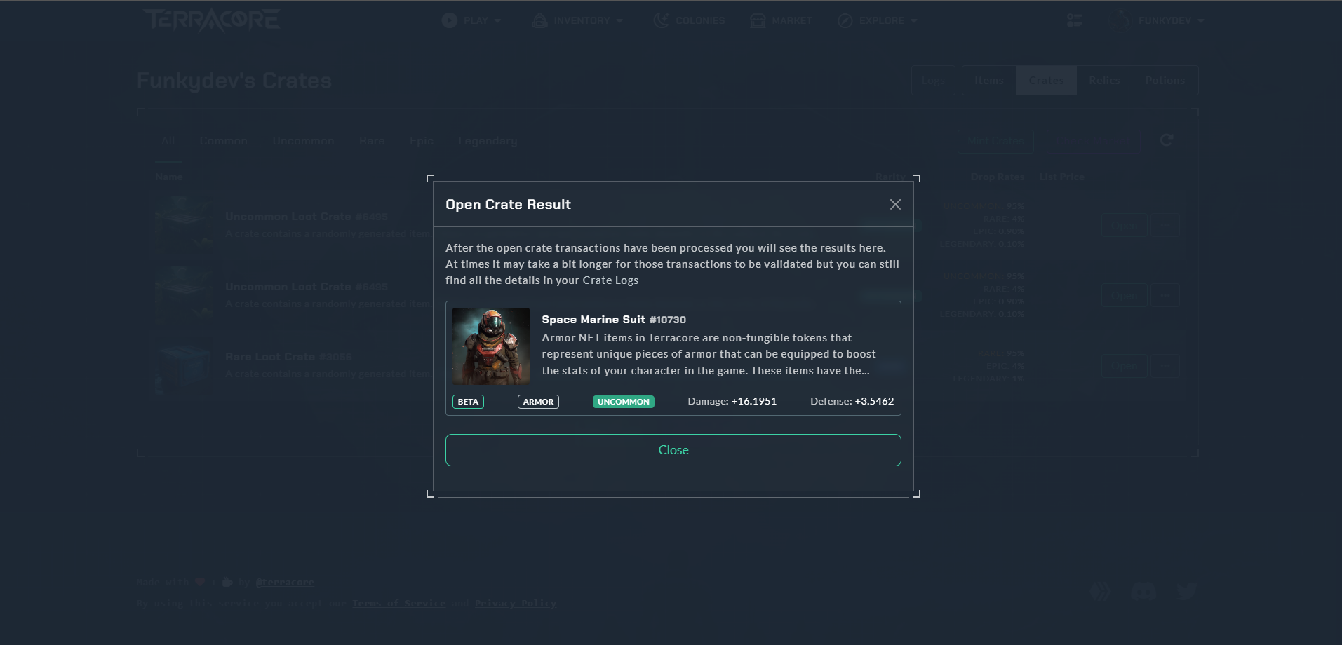Click the Rare Loot Crate thumbnail
The width and height of the screenshot is (1342, 645).
tap(184, 365)
